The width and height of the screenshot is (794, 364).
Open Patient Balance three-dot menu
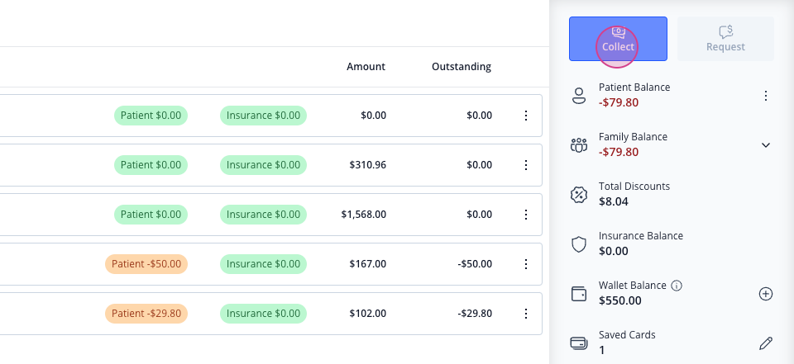coord(766,96)
